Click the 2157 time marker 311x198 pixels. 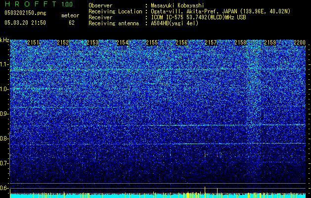(211, 43)
